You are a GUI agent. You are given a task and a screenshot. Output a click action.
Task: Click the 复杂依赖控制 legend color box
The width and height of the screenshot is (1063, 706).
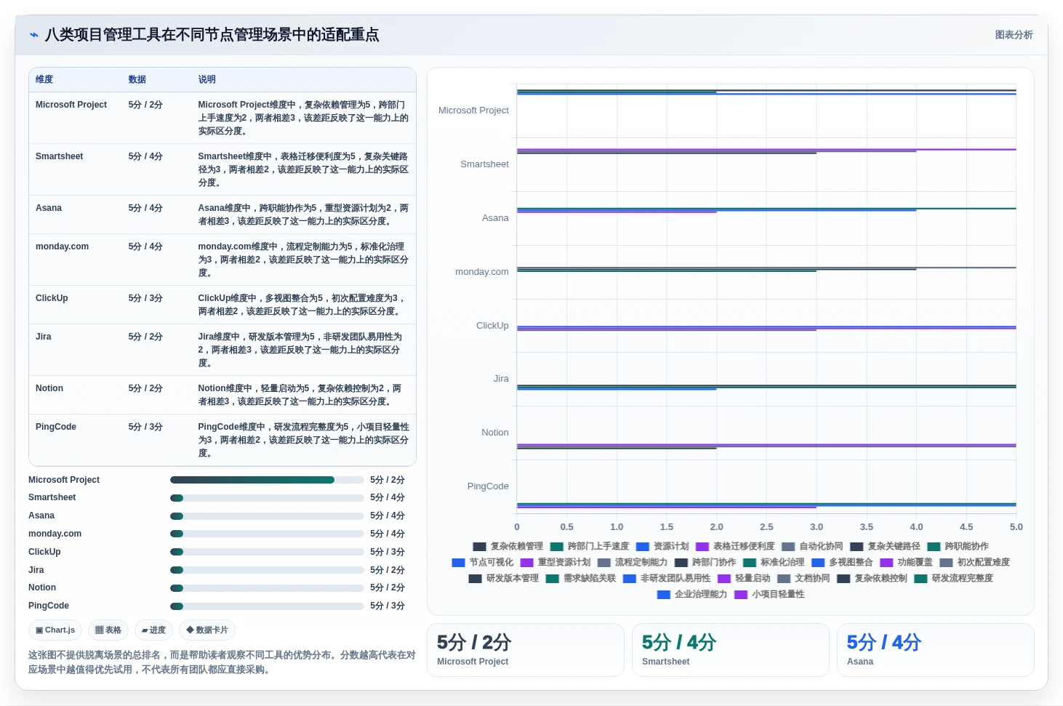(x=843, y=579)
